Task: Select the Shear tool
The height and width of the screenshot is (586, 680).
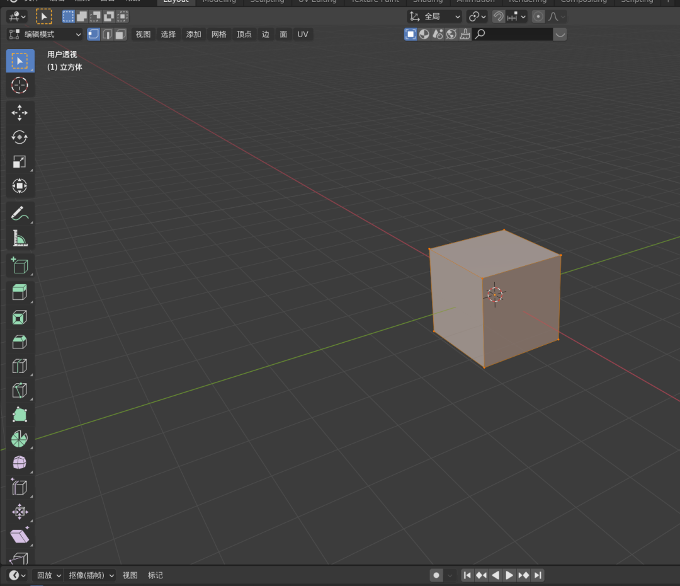Action: click(x=20, y=536)
